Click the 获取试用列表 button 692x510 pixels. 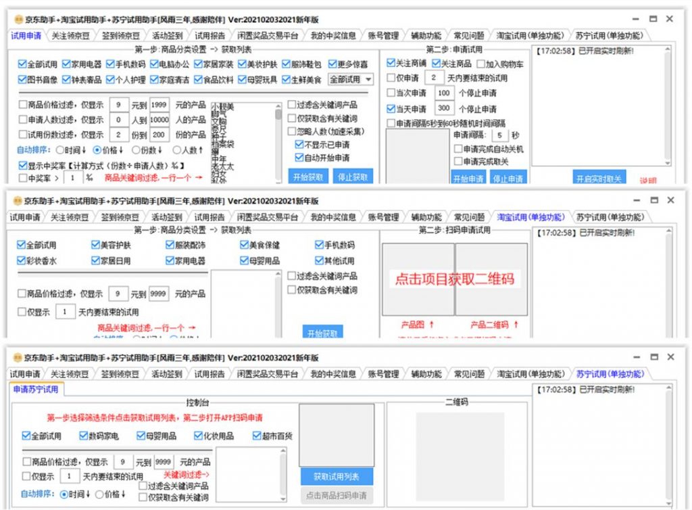(337, 476)
